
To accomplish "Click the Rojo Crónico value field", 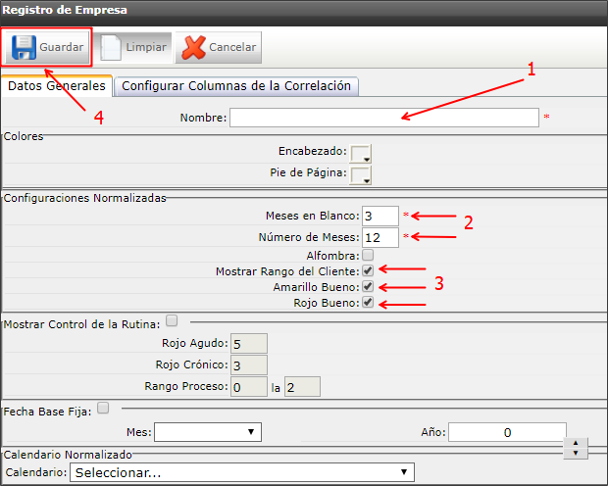I will pyautogui.click(x=249, y=365).
